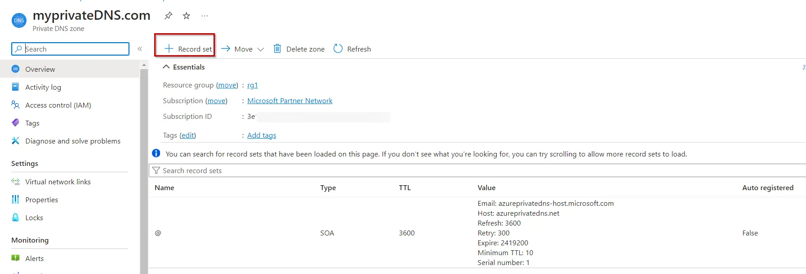Open Tags from the sidebar
This screenshot has height=274, width=806.
click(32, 123)
